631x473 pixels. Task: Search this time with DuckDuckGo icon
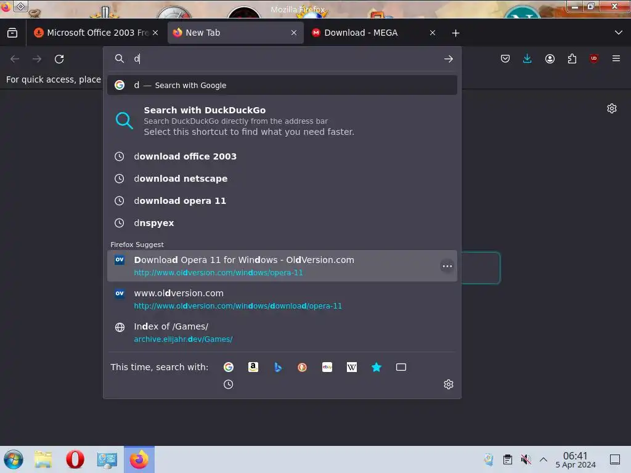(302, 367)
